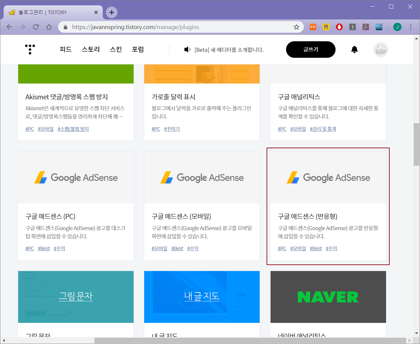
Task: Open the 스킨 menu item
Action: click(x=116, y=50)
